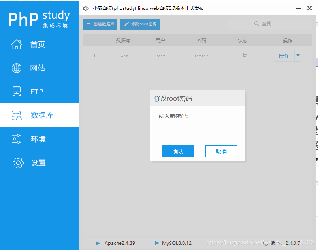Click the speaker announcement icon in title bar
The width and height of the screenshot is (318, 250).
[87, 8]
